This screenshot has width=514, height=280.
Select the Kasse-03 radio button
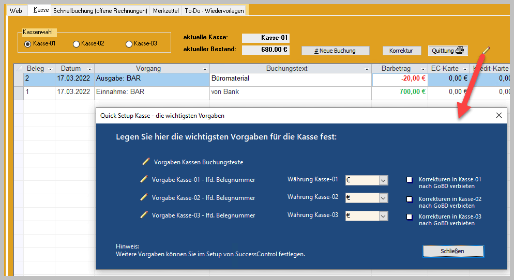click(x=129, y=44)
